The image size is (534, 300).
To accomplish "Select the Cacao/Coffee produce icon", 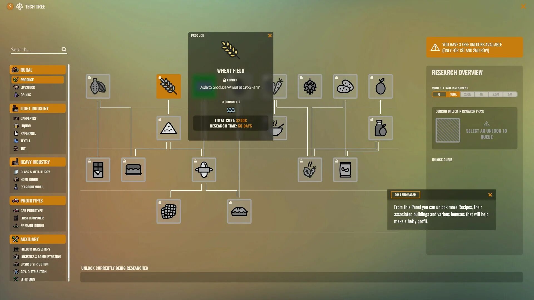I will [97, 86].
